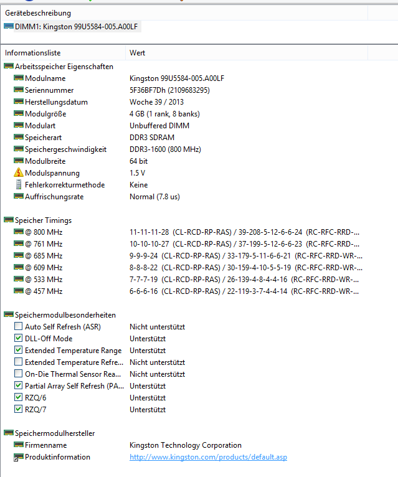Toggle the RZQ/7 checkbox
398x477 pixels.
(18, 410)
